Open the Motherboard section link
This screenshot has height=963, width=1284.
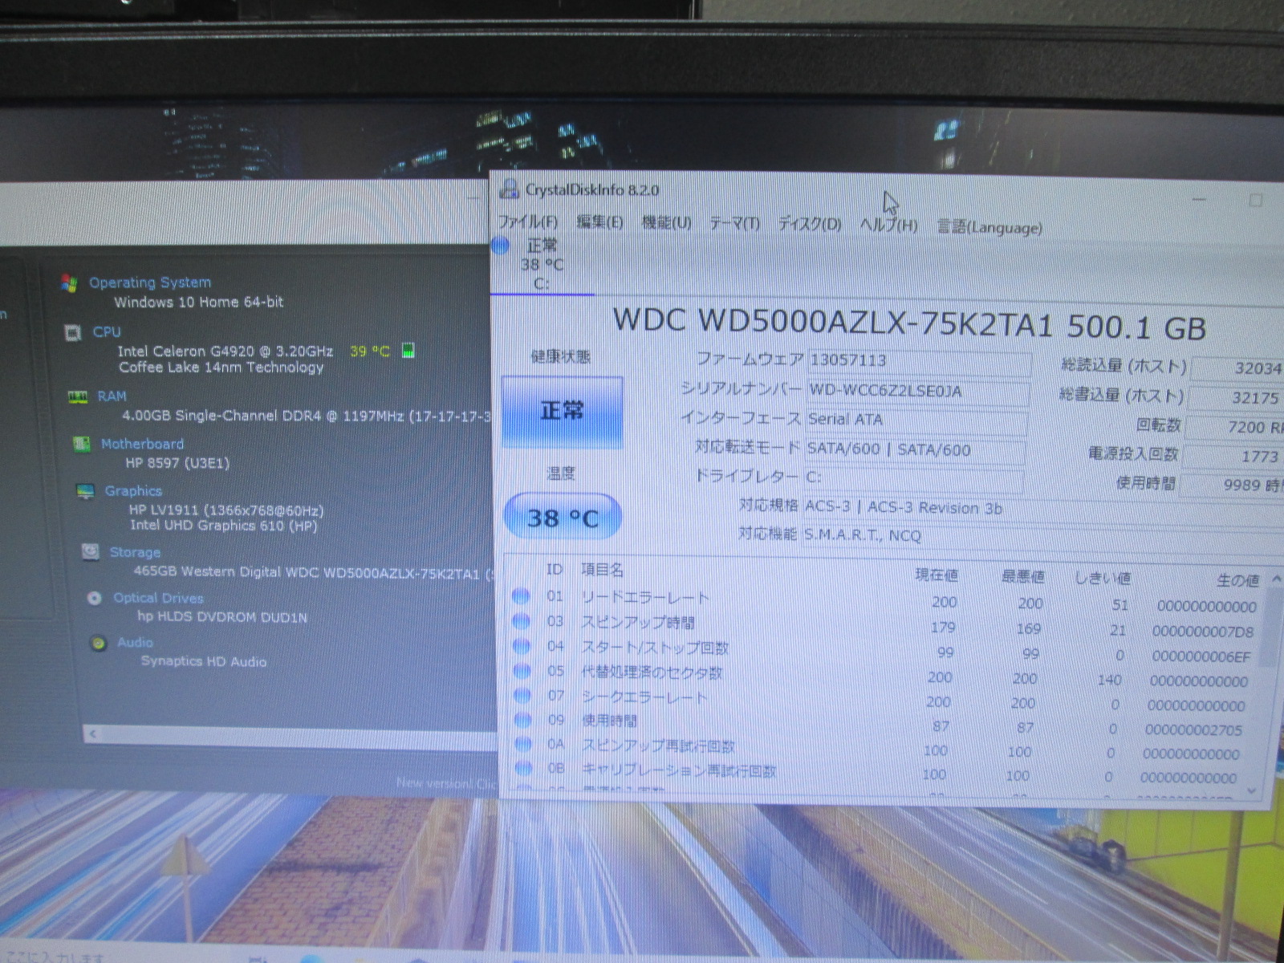pyautogui.click(x=142, y=444)
